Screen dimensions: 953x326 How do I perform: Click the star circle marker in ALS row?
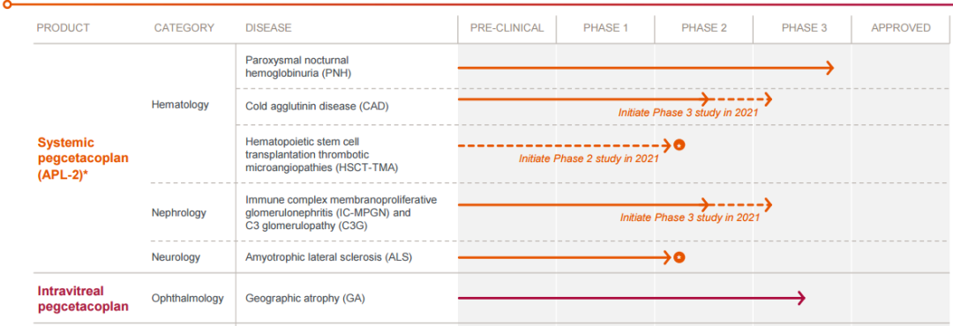679,257
